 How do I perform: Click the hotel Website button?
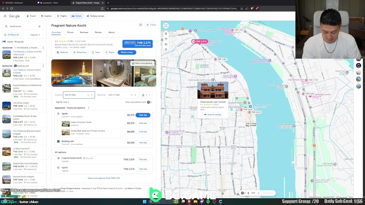click(x=62, y=52)
